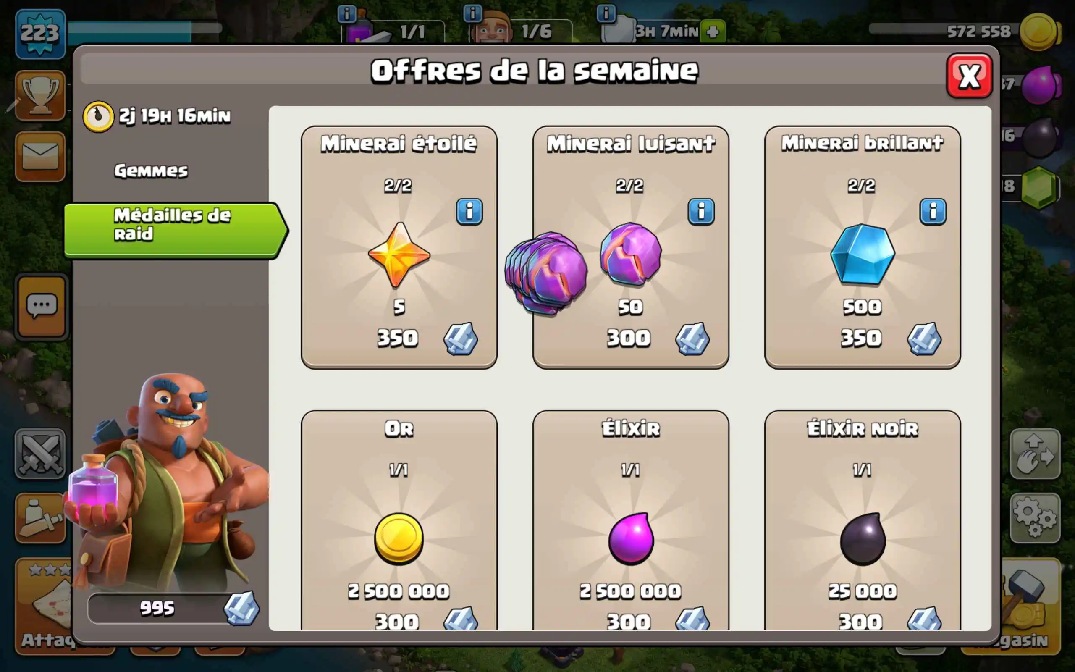Purchase the Élixir noir 25 000 offer

862,520
